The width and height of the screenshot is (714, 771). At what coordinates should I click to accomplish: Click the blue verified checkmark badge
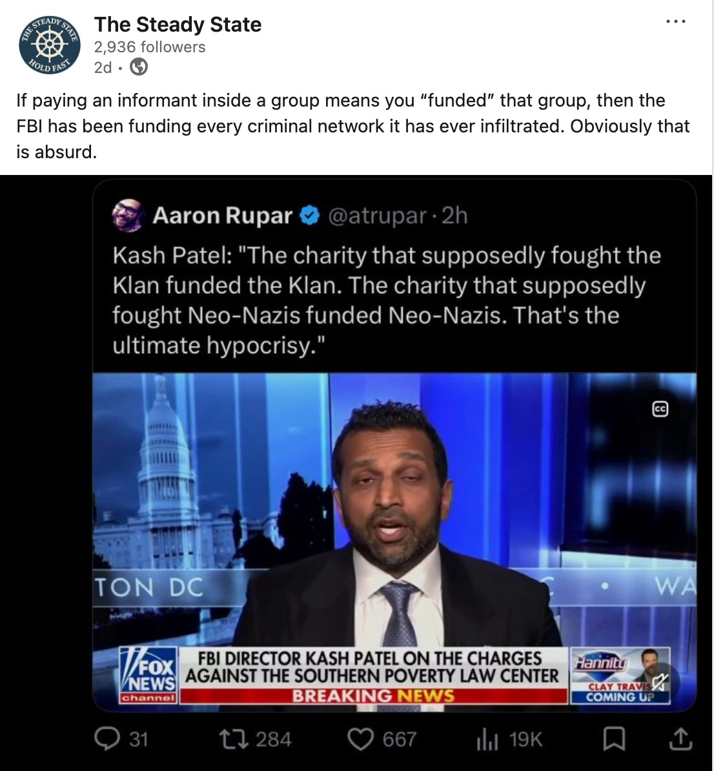click(310, 216)
